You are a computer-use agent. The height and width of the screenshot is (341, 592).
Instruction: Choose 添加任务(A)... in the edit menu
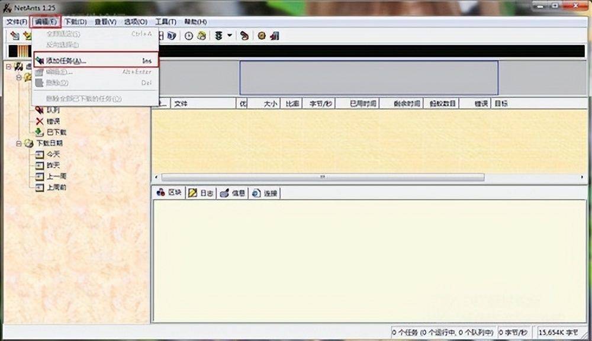[96, 60]
